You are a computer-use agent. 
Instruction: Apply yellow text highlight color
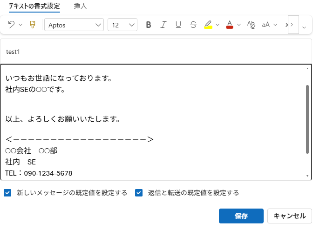(208, 25)
